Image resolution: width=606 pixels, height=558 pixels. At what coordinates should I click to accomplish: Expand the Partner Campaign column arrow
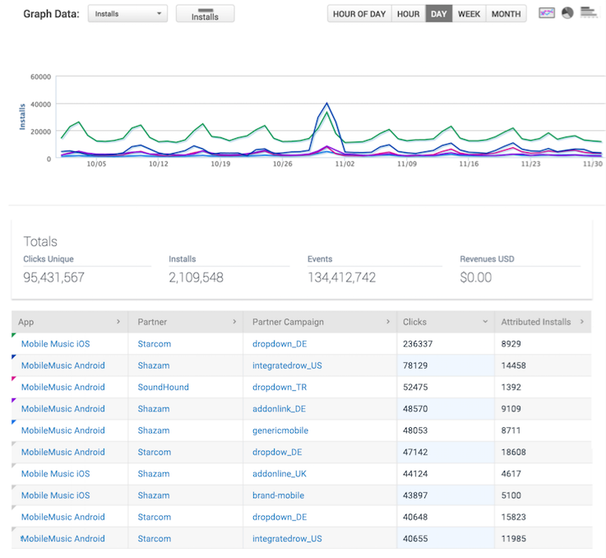(388, 322)
